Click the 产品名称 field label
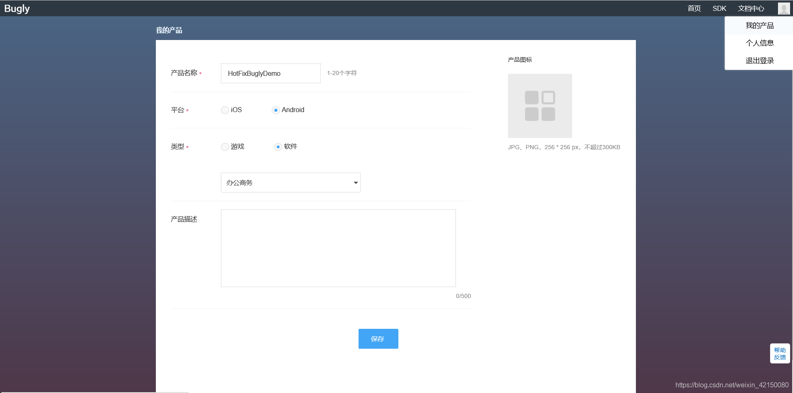This screenshot has height=393, width=793. point(184,73)
